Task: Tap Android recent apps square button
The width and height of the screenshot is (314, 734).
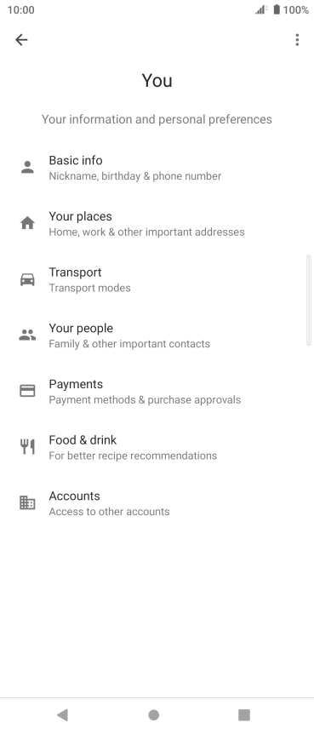Action: (x=244, y=714)
